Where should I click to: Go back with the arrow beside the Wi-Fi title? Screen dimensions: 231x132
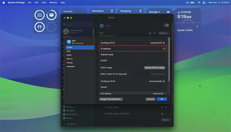[x=99, y=18]
